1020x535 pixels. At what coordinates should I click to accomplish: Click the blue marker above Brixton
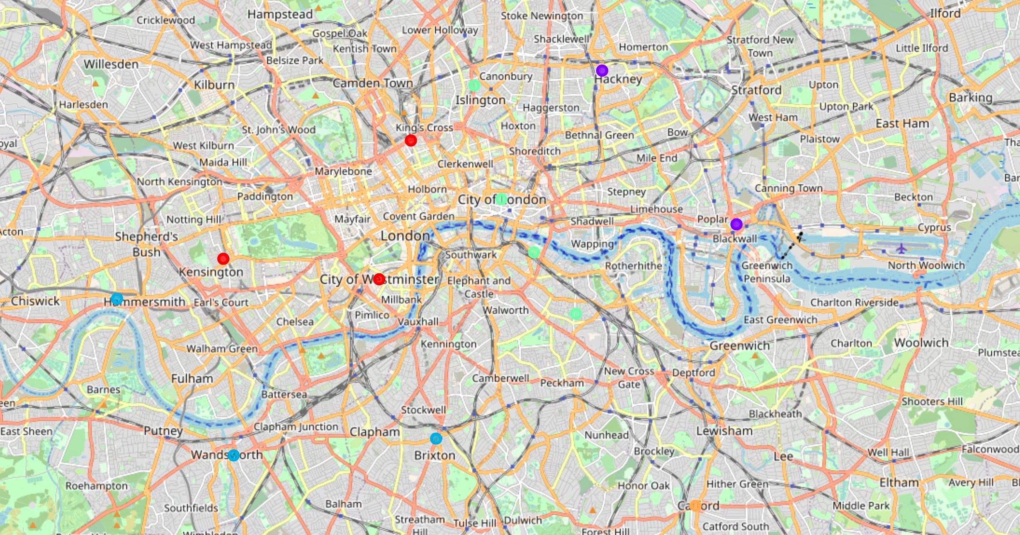436,439
